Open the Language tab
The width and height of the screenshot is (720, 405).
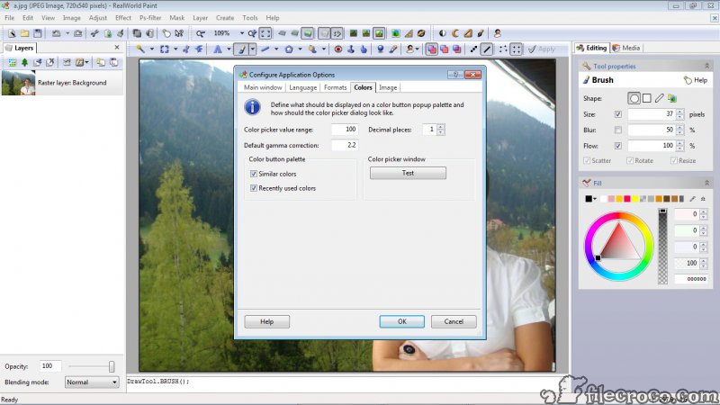point(302,87)
